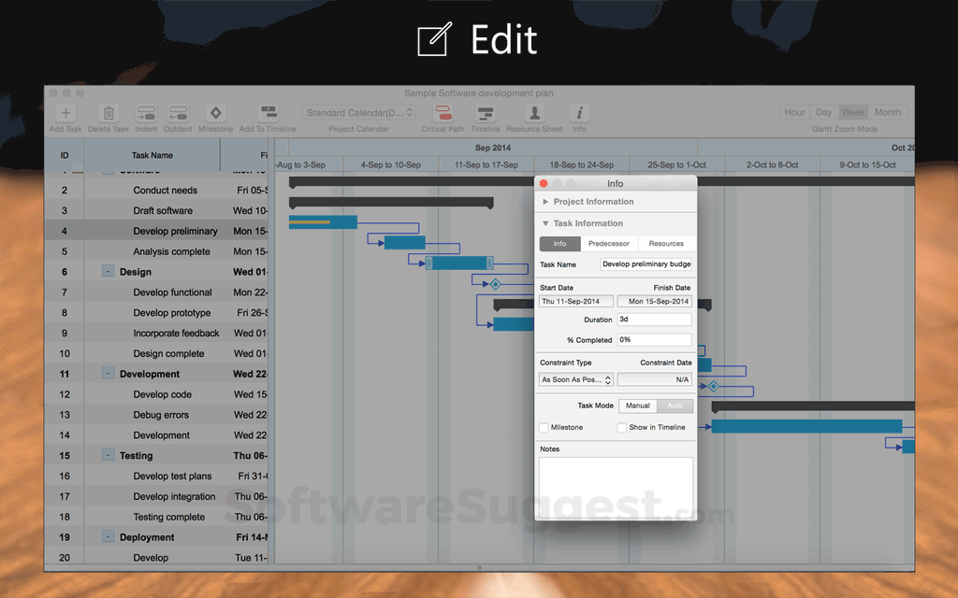The image size is (958, 598).
Task: Switch to the Resources tab
Action: tap(665, 243)
